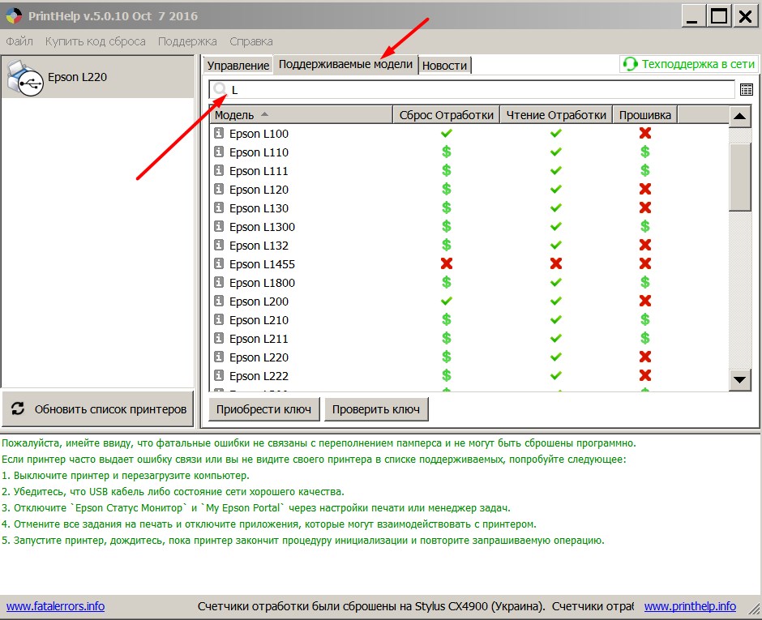Switch to the Поддерживаемые модели tab
Screen dimensions: 762x620
coord(345,64)
